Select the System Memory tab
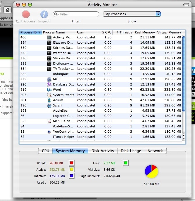Screen dimensions: 195x201 [x=70, y=151]
